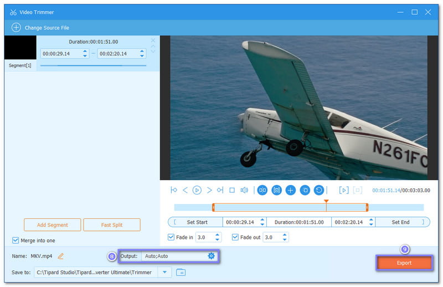Play the video preview

coord(197,190)
